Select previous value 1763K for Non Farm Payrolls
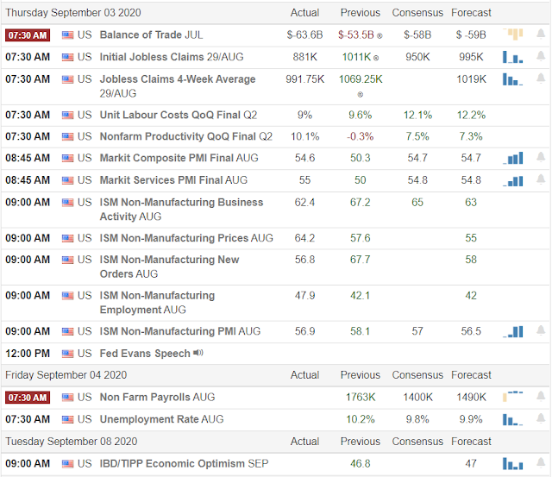552x477 pixels. 361,398
